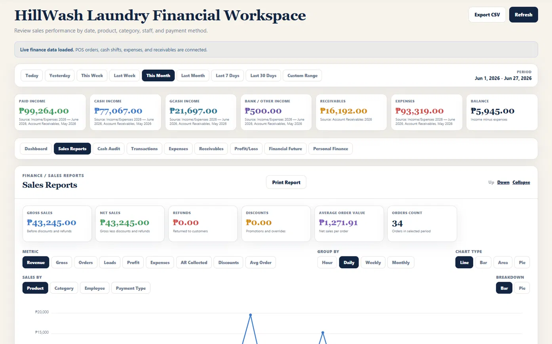Select This Month period filter
This screenshot has width=552, height=344.
pos(158,75)
